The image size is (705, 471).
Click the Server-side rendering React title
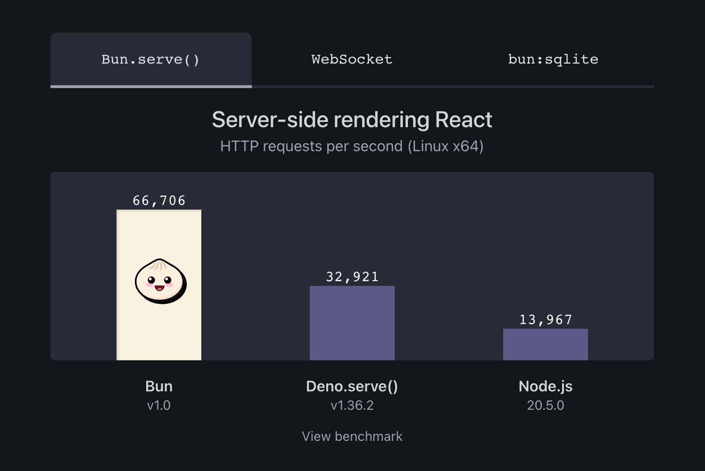[352, 120]
